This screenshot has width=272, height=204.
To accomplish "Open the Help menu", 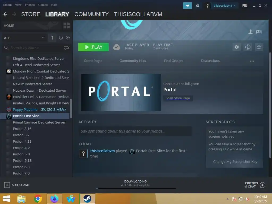I will coord(54,5).
